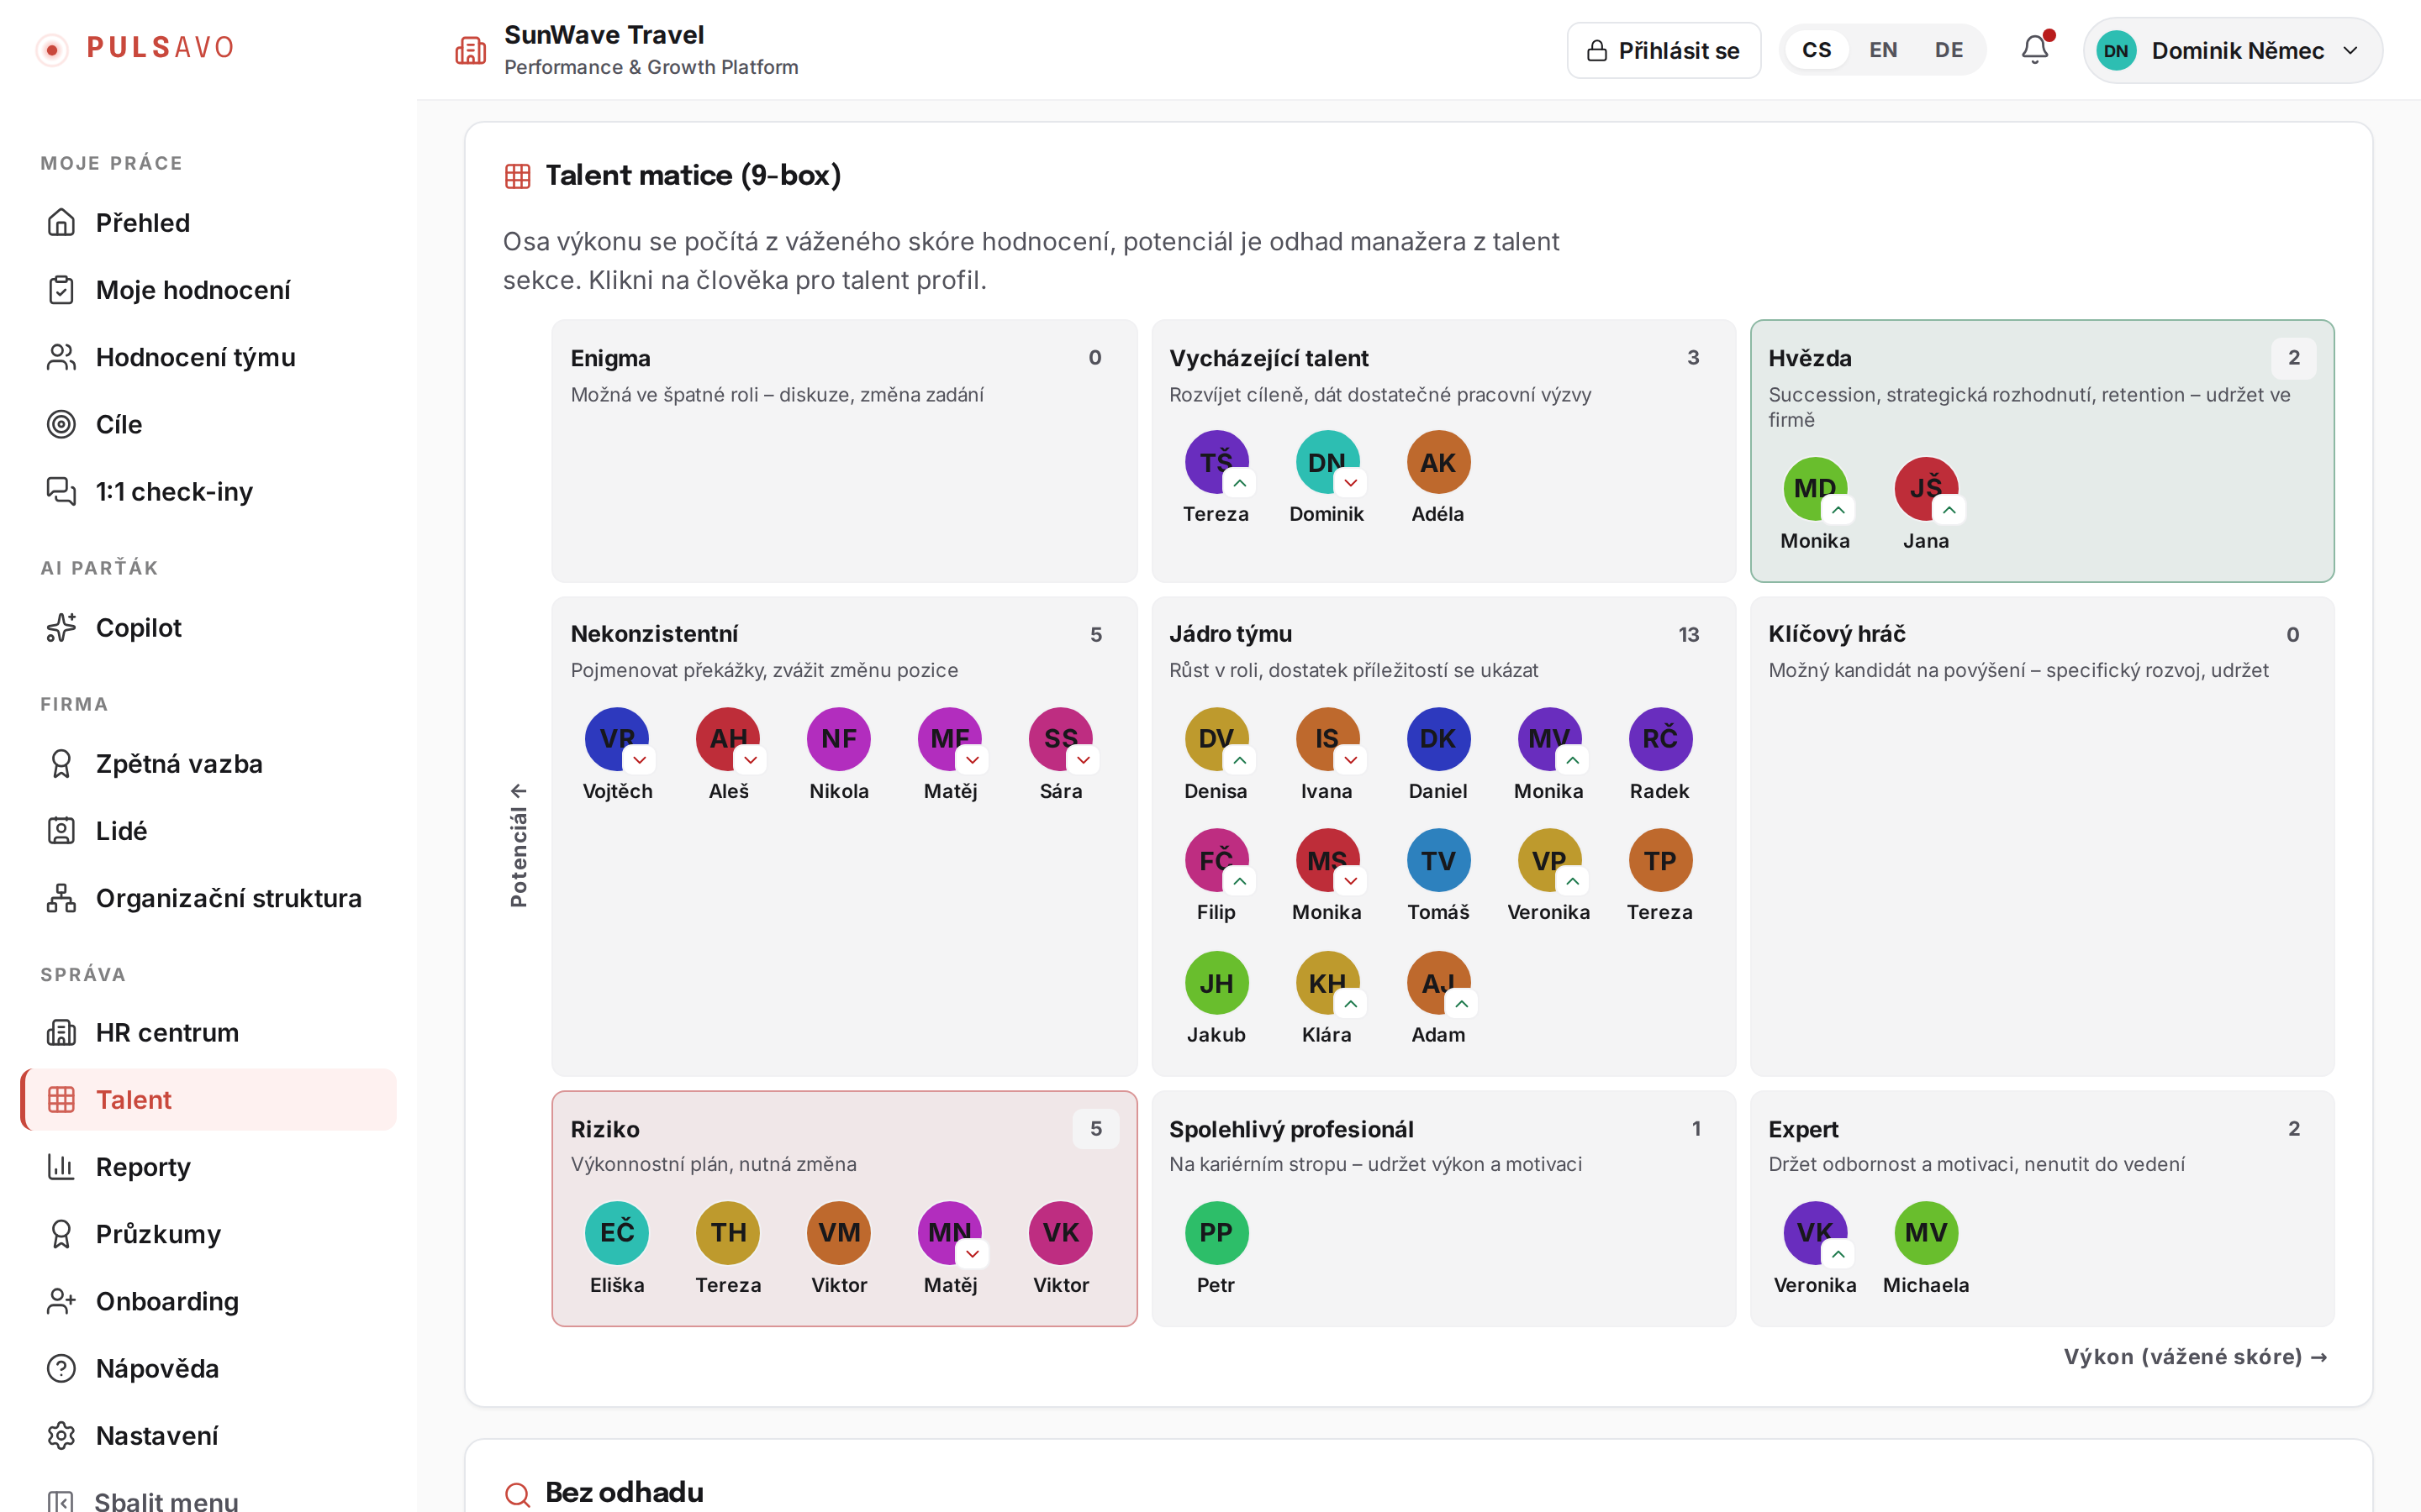Click the Onboarding user-plus icon
Viewport: 2421px width, 1512px height.
(61, 1301)
